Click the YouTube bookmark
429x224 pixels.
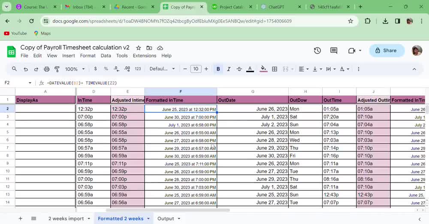[x=15, y=33]
